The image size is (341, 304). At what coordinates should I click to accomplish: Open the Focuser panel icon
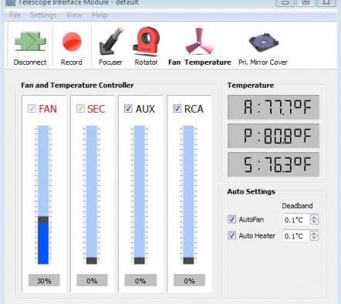(111, 41)
